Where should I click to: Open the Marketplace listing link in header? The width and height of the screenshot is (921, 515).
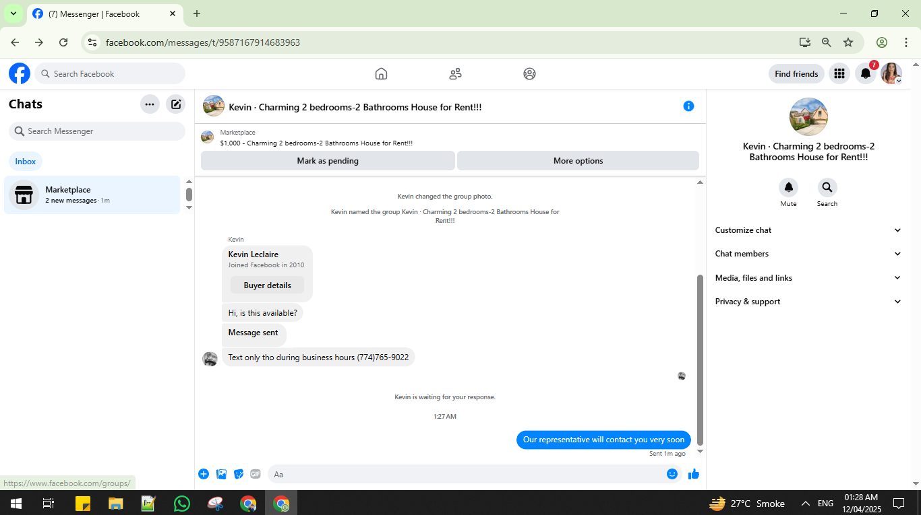click(316, 143)
